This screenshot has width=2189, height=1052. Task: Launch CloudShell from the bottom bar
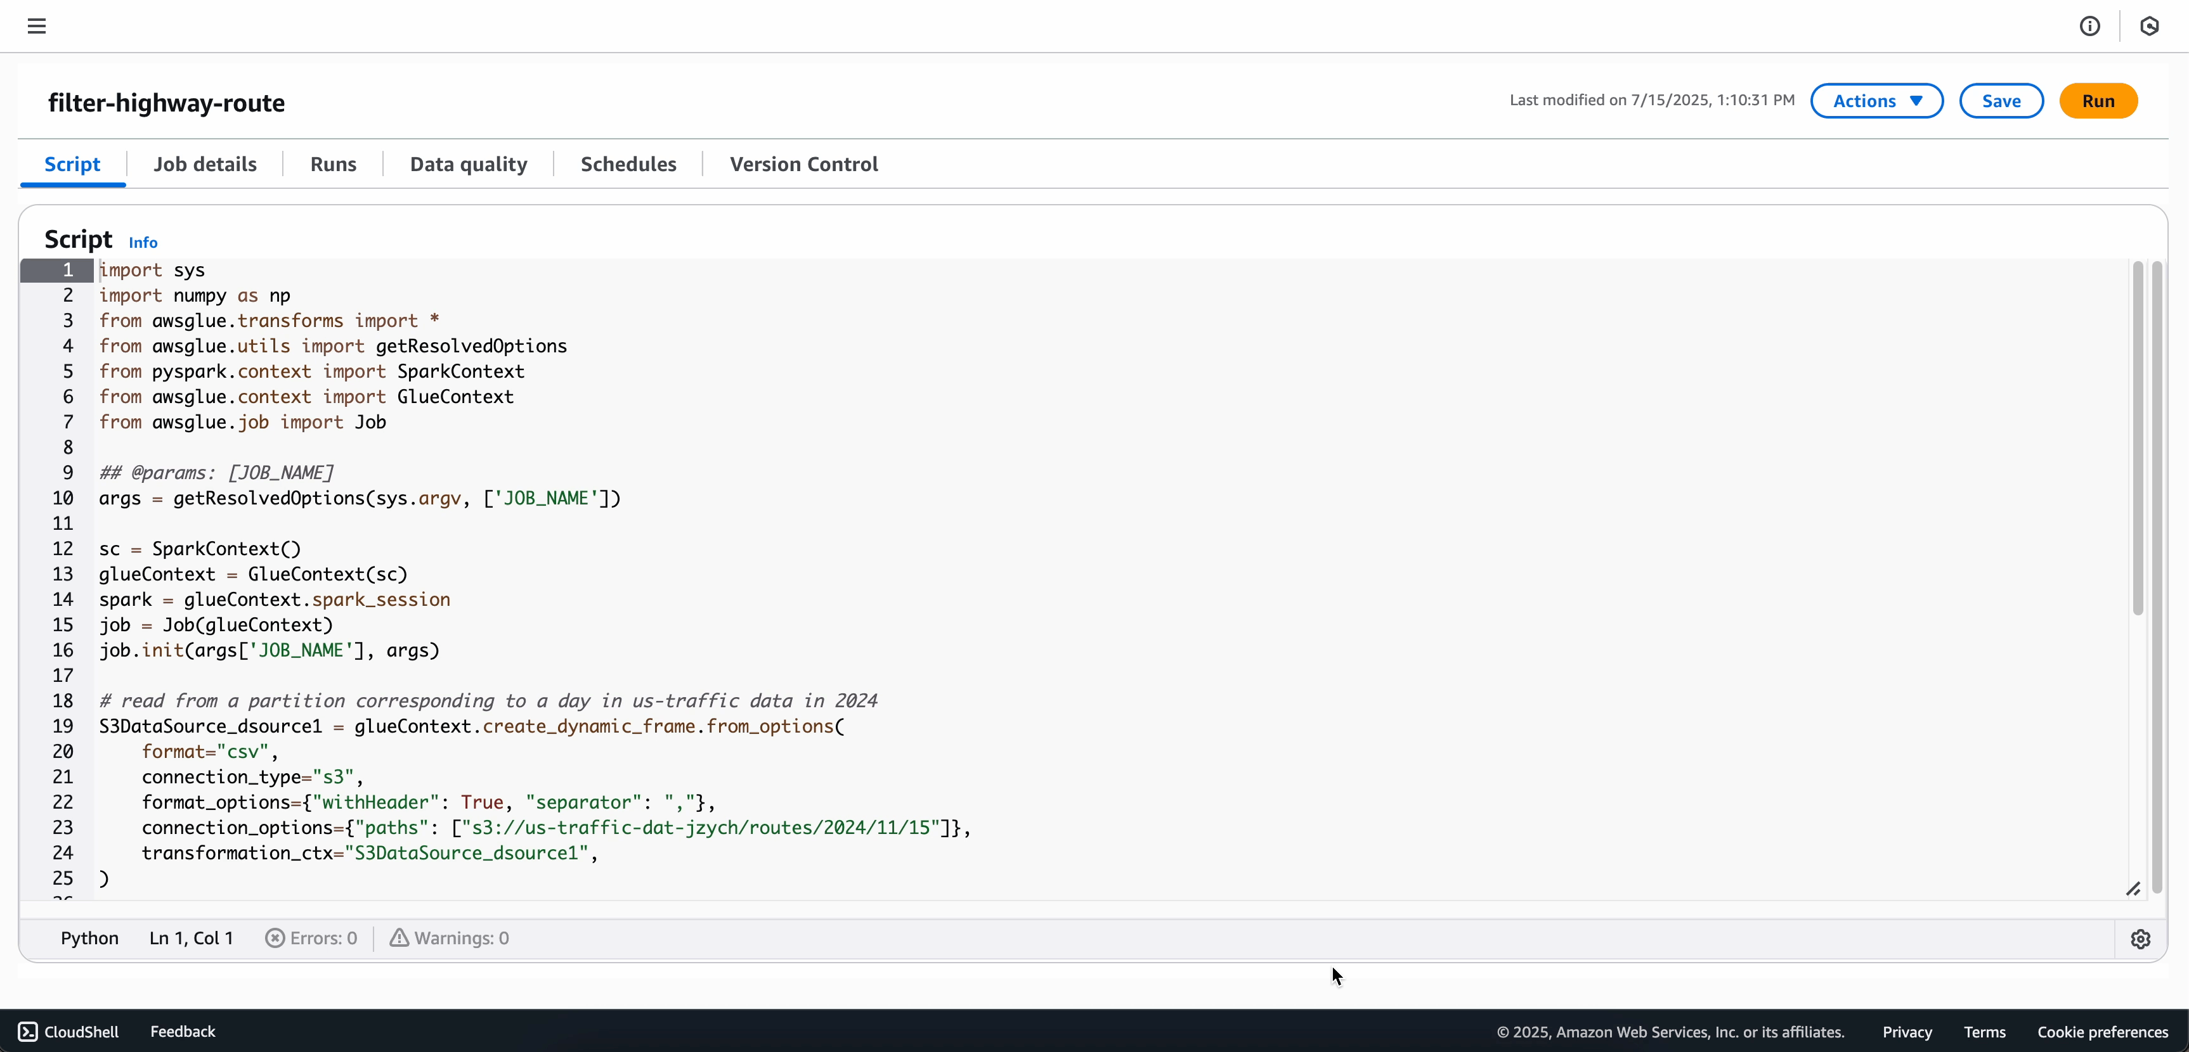click(x=69, y=1031)
